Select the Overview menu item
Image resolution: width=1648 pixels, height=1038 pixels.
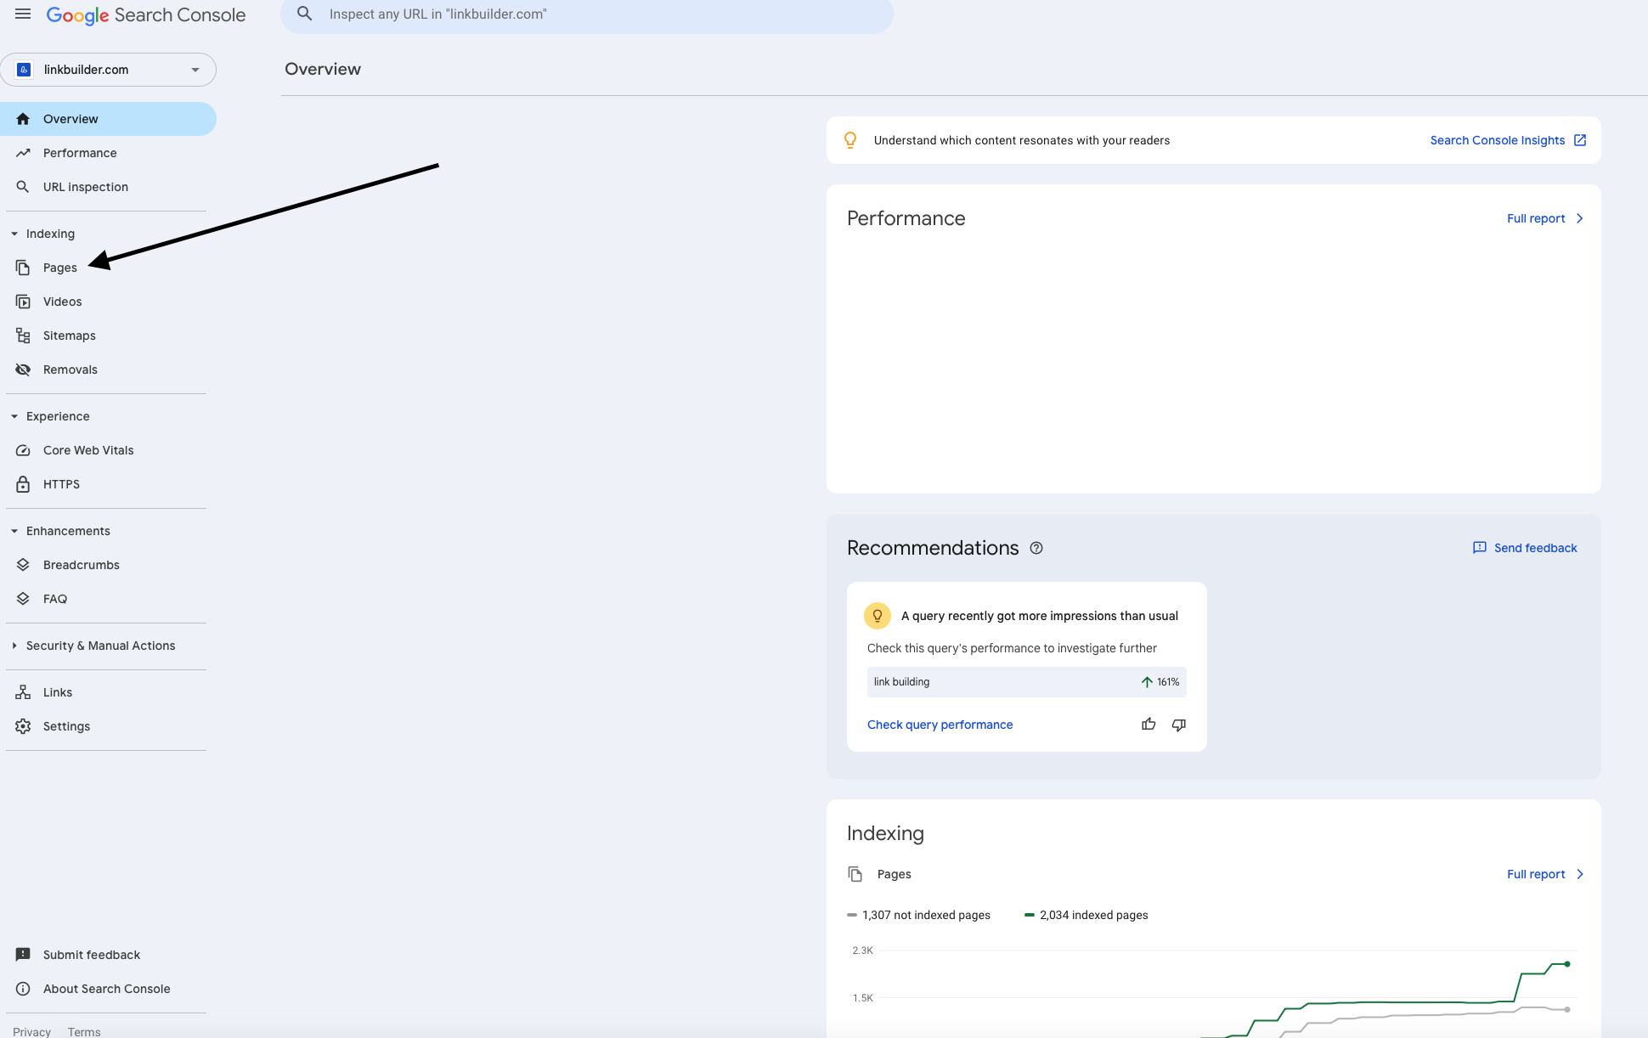[108, 119]
